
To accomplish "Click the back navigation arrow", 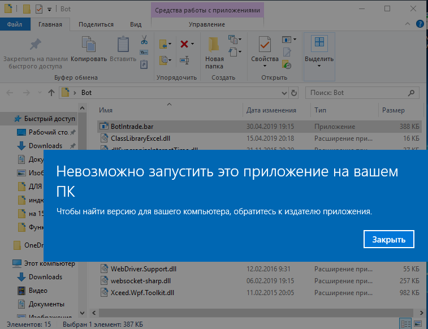I will pos(10,93).
